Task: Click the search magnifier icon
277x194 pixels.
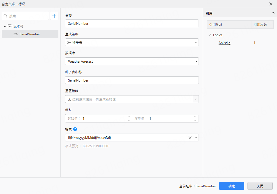Action: (x=6, y=16)
